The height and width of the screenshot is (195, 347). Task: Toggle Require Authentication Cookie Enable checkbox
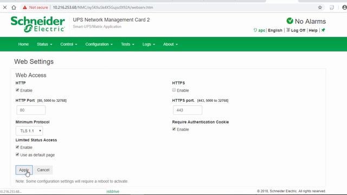click(174, 129)
